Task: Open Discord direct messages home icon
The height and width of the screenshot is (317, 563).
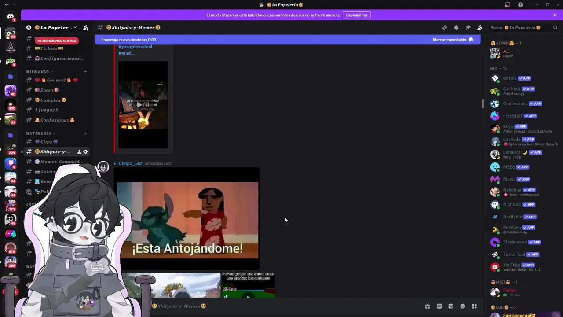Action: (11, 17)
